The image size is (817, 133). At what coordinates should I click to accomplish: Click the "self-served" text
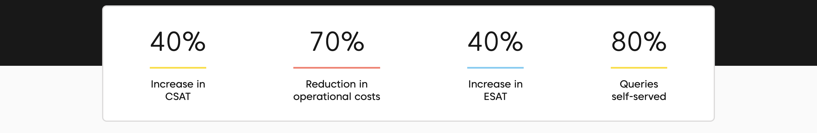pos(639,96)
